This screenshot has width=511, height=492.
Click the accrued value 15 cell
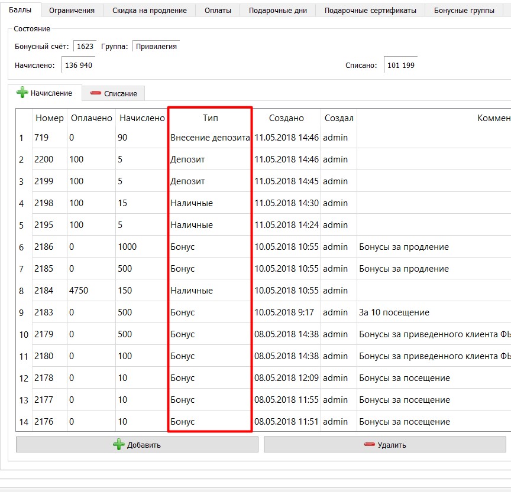point(141,203)
